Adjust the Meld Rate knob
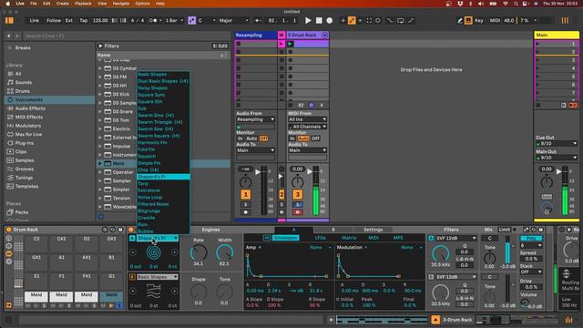The image size is (583, 328). (x=199, y=253)
